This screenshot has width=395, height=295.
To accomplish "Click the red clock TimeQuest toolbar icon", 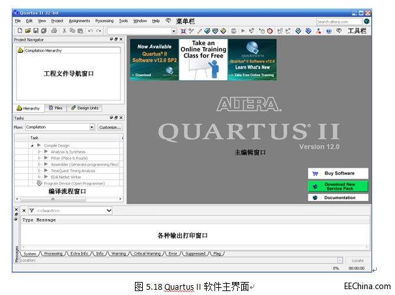I will click(x=270, y=31).
